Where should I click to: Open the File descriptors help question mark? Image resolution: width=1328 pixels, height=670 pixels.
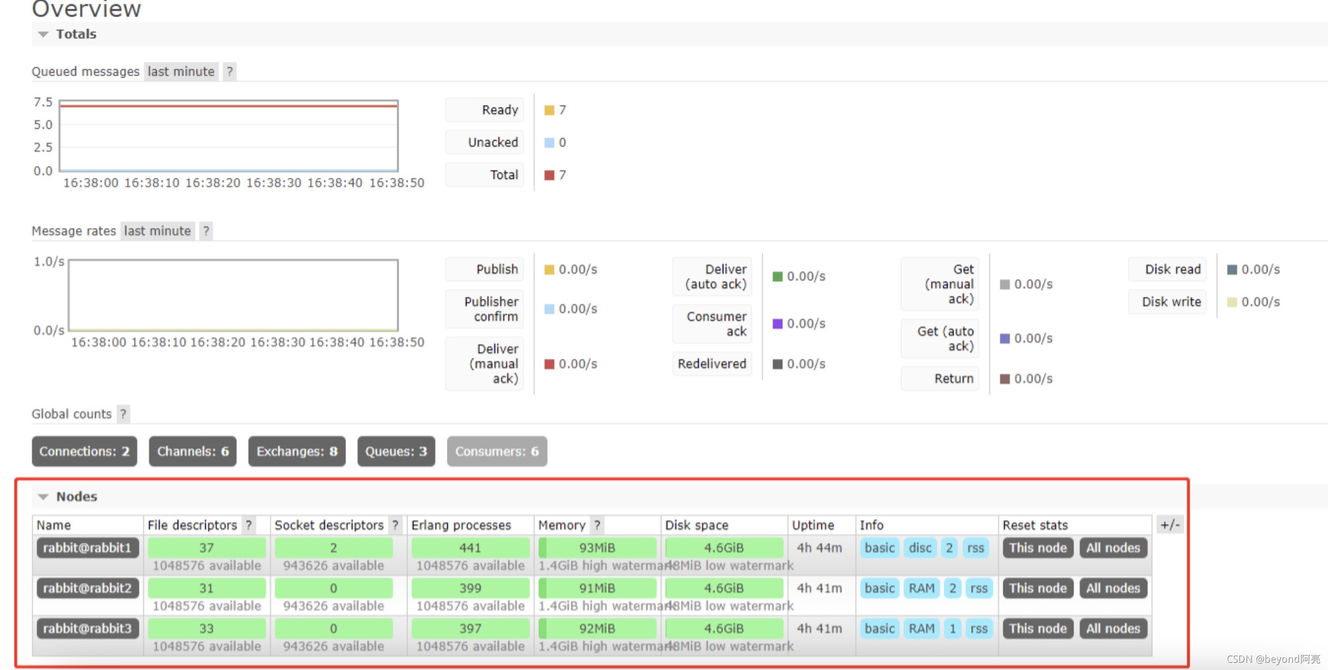249,525
